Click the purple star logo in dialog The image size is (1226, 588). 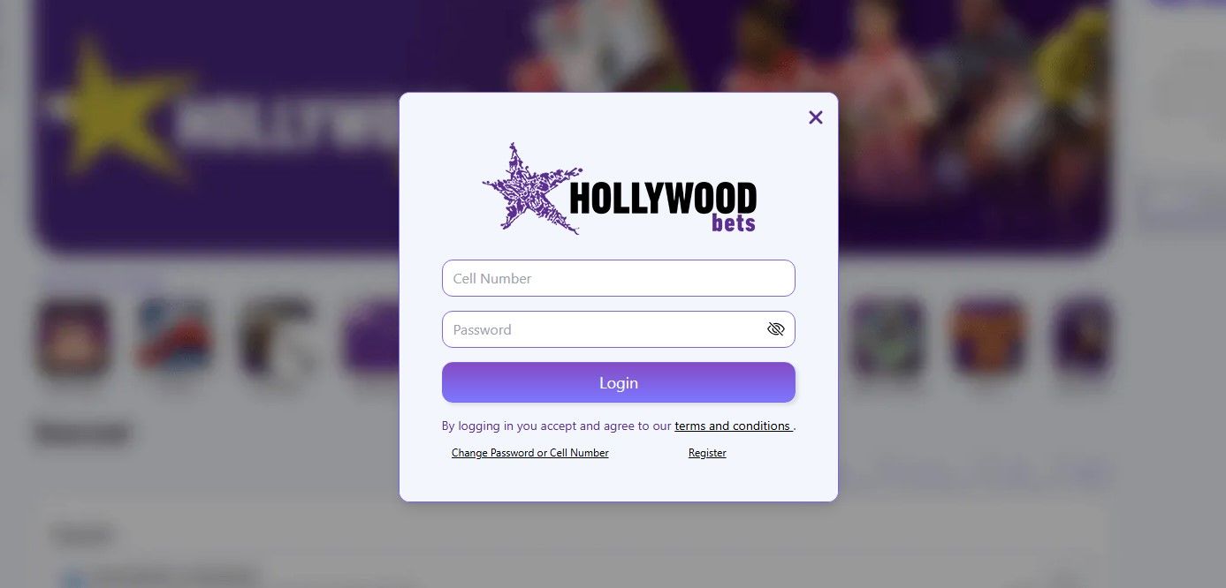coord(530,189)
